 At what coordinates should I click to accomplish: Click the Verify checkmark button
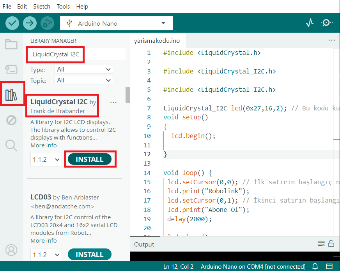click(12, 23)
